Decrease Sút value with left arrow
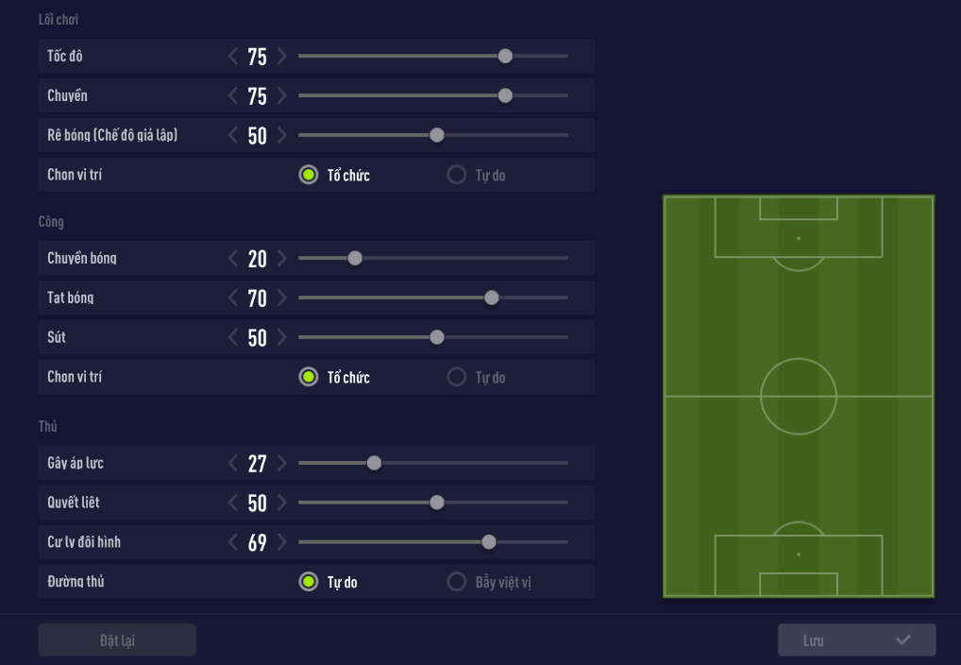The width and height of the screenshot is (961, 665). [x=233, y=338]
